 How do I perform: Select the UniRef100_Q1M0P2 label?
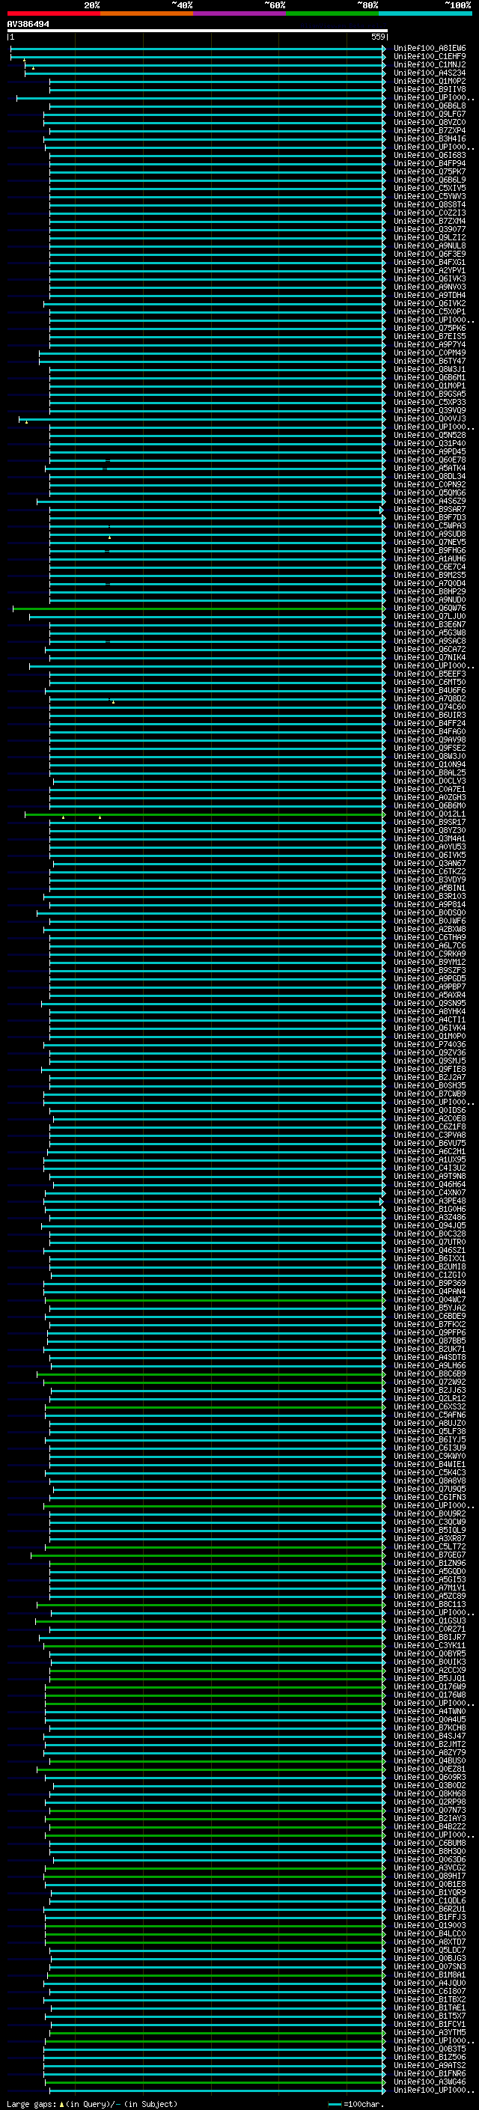coord(429,81)
